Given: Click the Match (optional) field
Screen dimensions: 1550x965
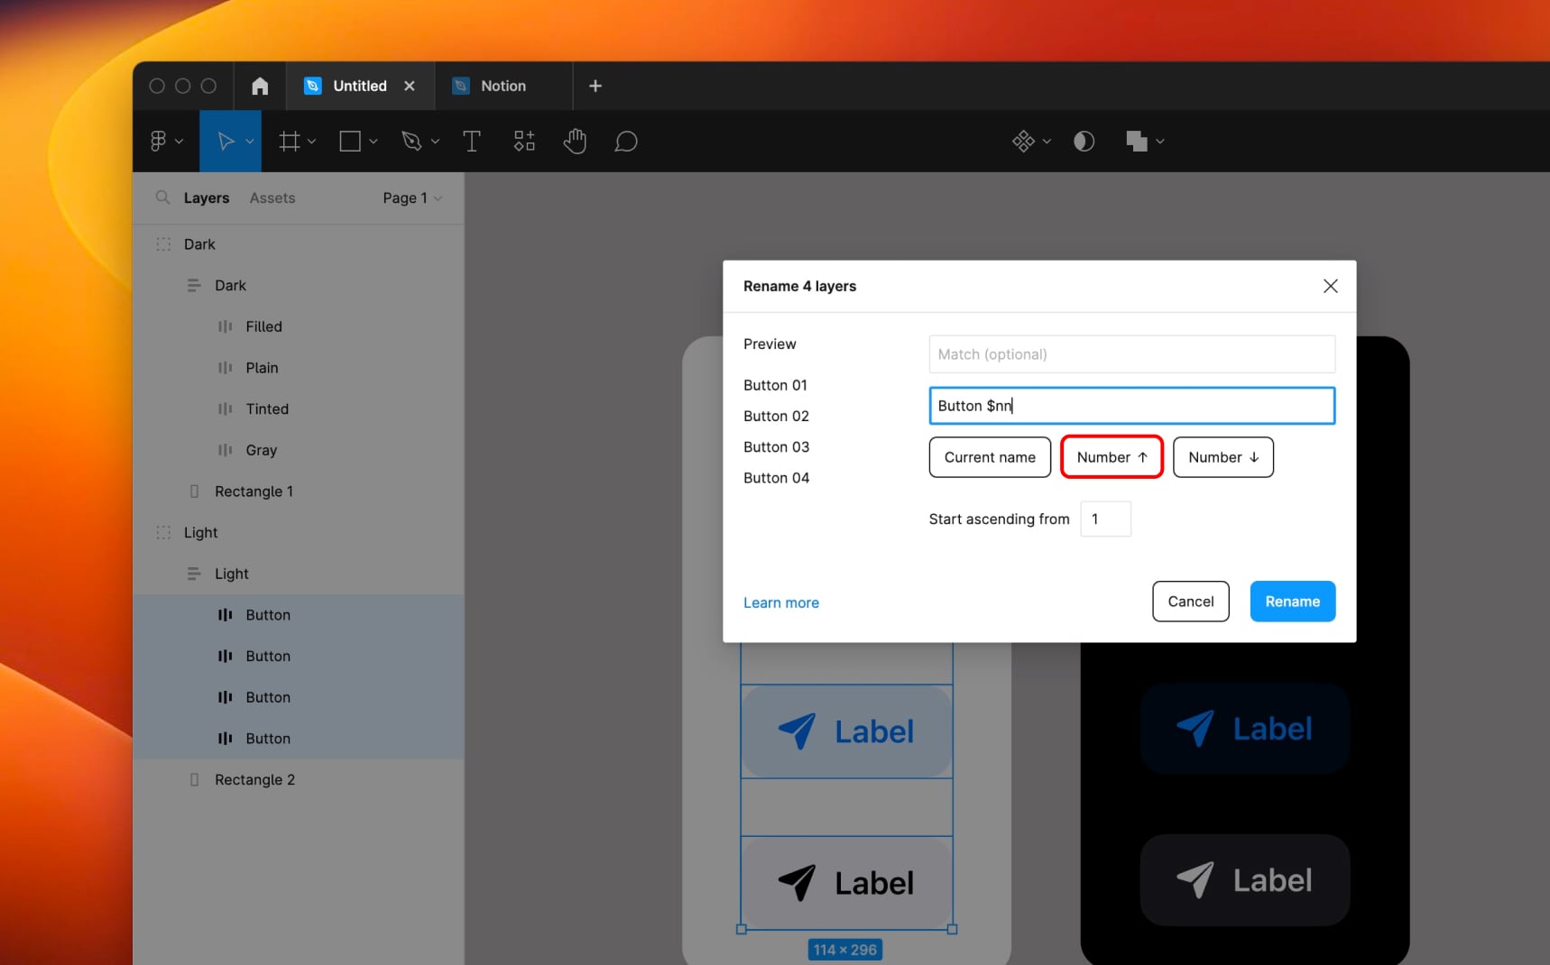Looking at the screenshot, I should [x=1131, y=354].
